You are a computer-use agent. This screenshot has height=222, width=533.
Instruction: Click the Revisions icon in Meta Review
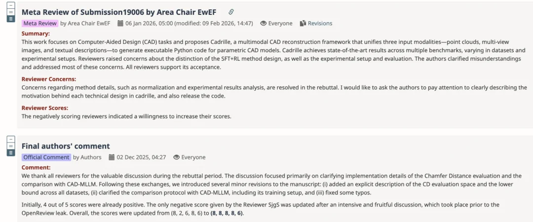304,23
